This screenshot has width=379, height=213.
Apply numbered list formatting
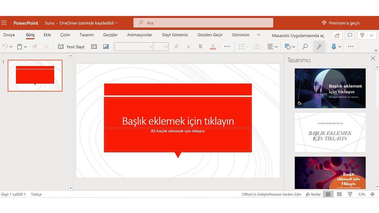click(256, 46)
